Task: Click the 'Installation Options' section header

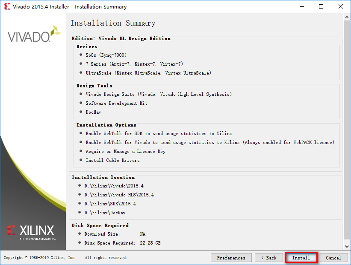Action: pyautogui.click(x=106, y=125)
